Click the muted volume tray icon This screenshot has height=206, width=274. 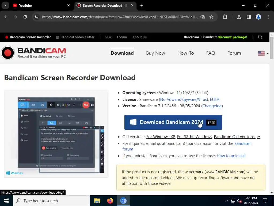click(x=239, y=201)
